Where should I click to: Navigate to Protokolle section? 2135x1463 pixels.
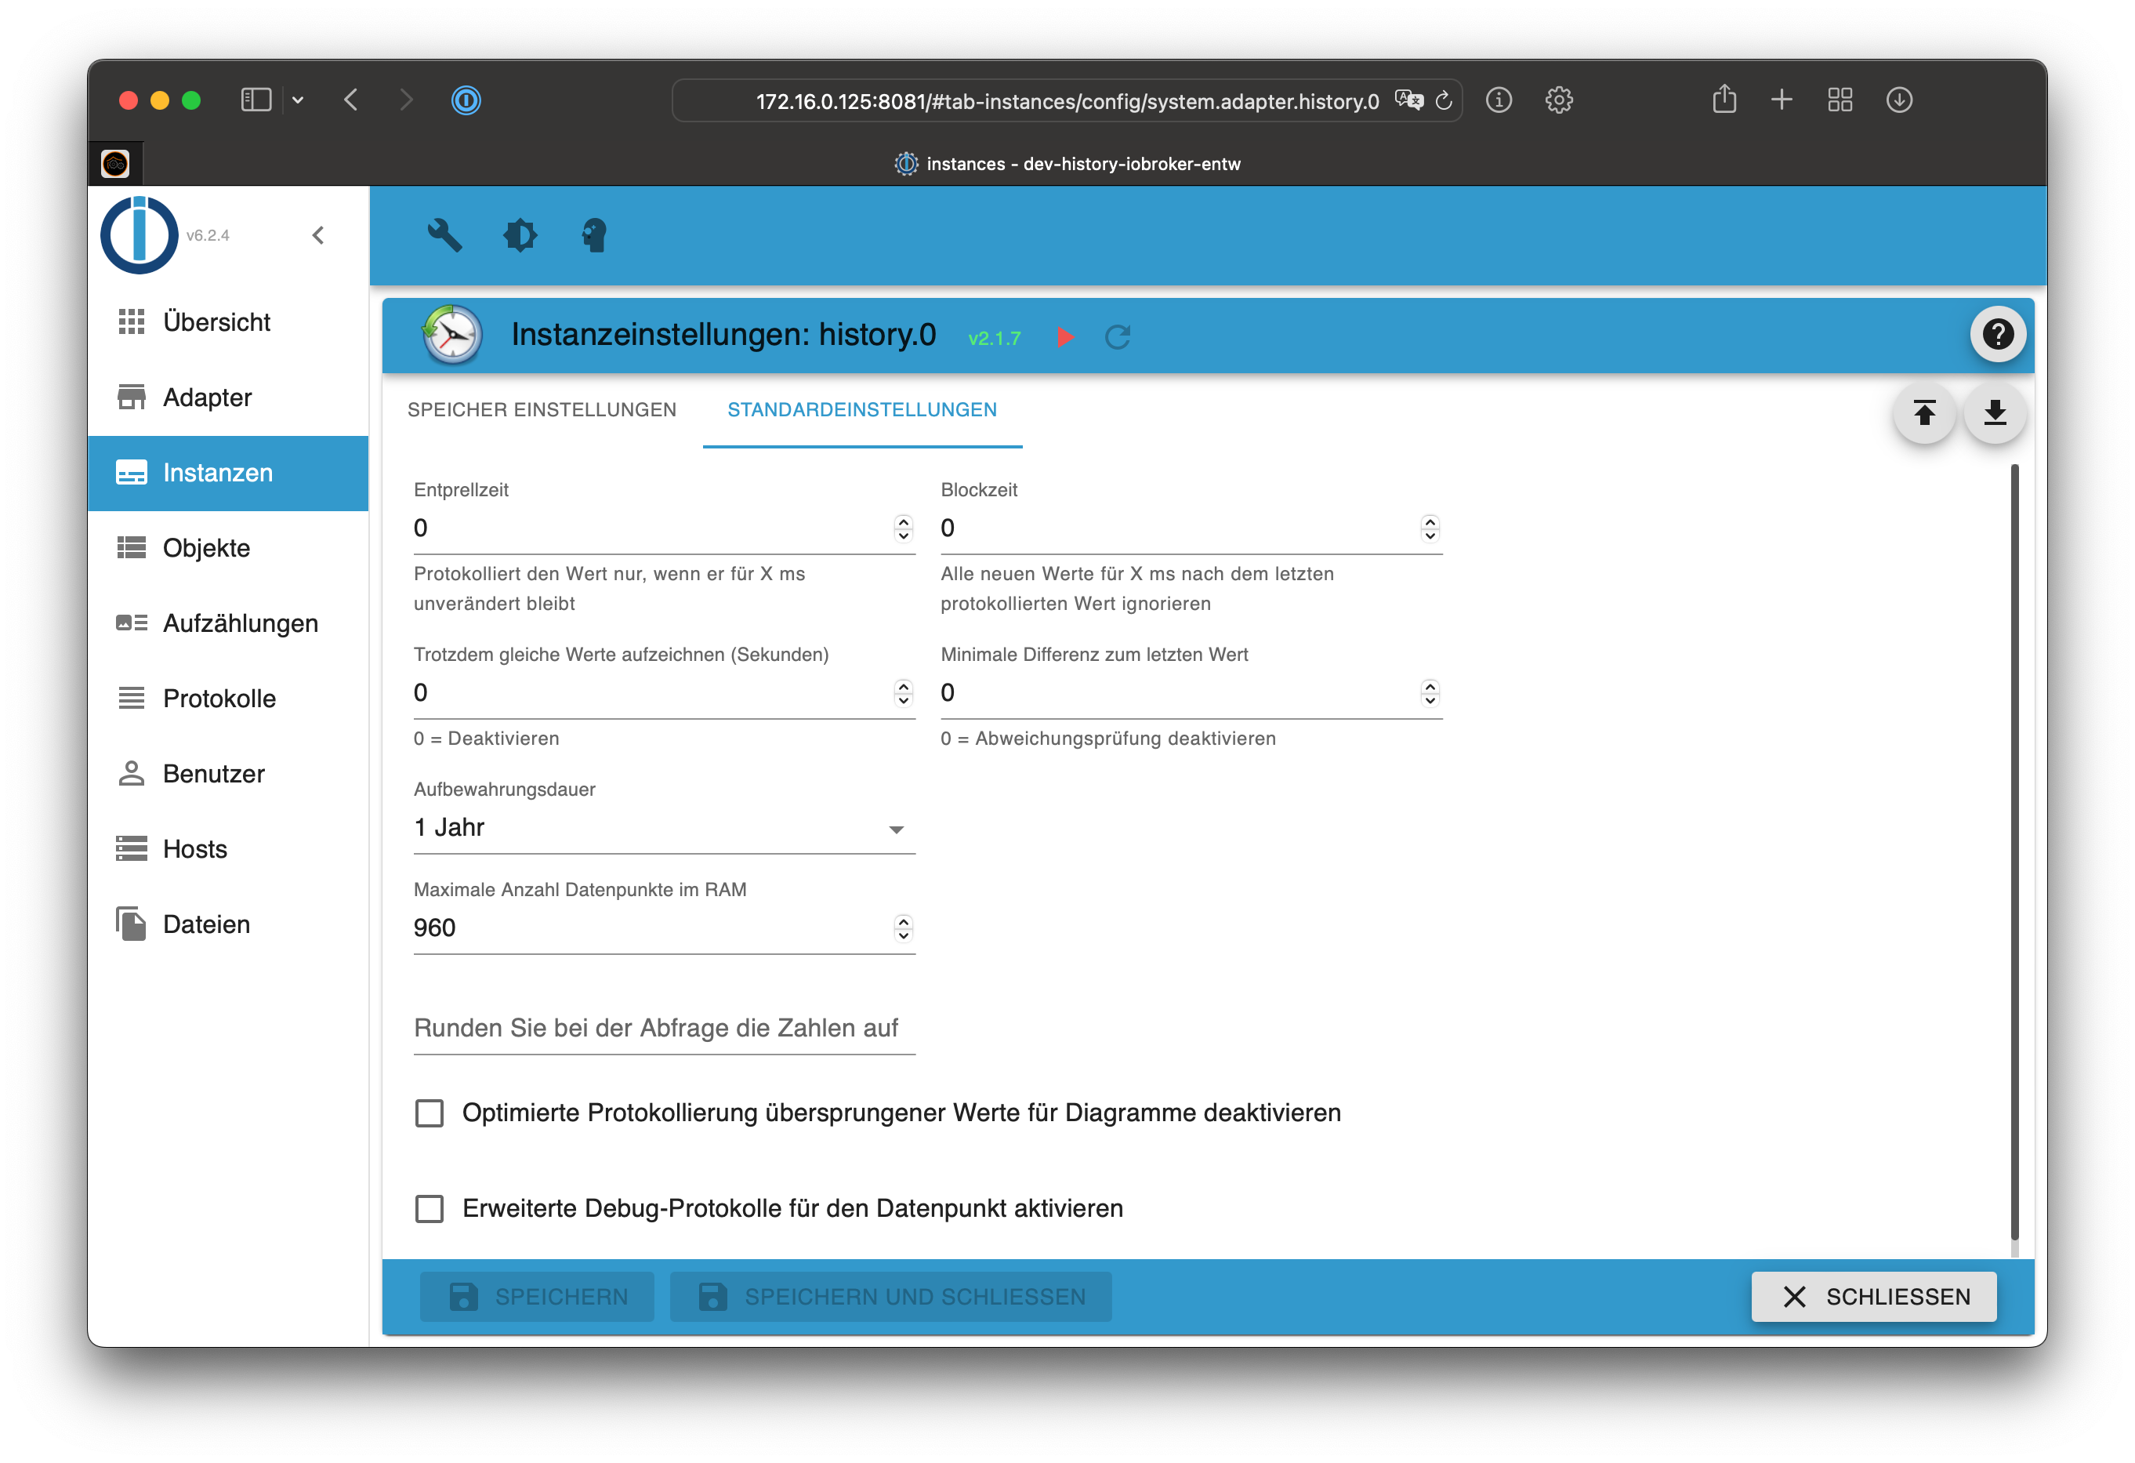[x=216, y=699]
